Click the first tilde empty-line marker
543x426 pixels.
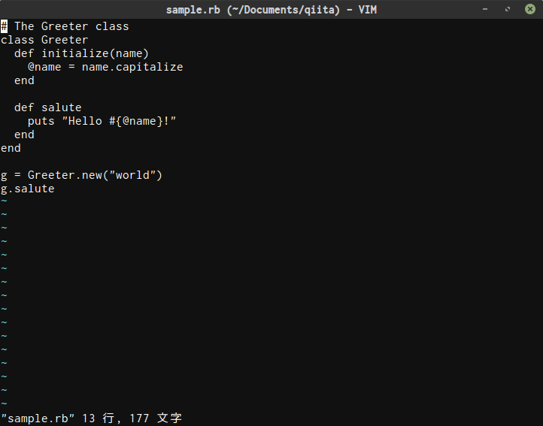click(x=4, y=201)
